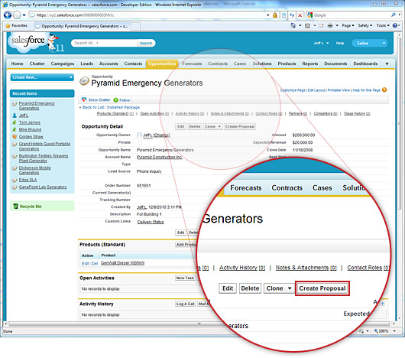405x358 pixels.
Task: Click the Search button
Action: point(146,43)
